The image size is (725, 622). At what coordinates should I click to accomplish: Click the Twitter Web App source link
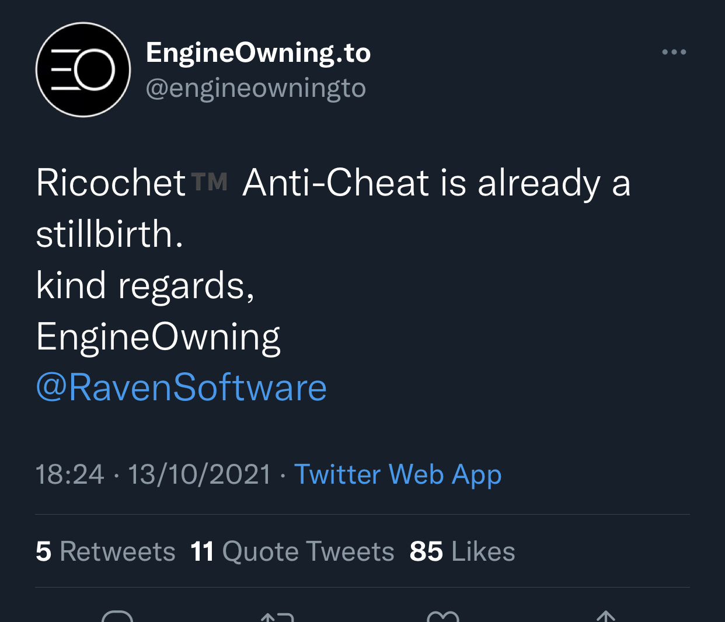(x=398, y=474)
